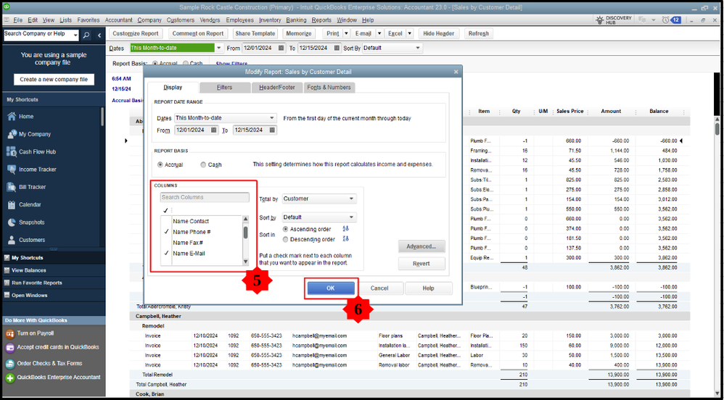This screenshot has height=400, width=724.
Task: Click Turn on Payroll icon
Action: (x=10, y=333)
